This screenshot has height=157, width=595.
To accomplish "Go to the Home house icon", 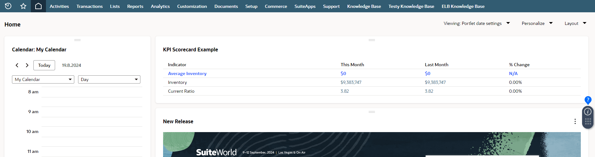I will (38, 6).
